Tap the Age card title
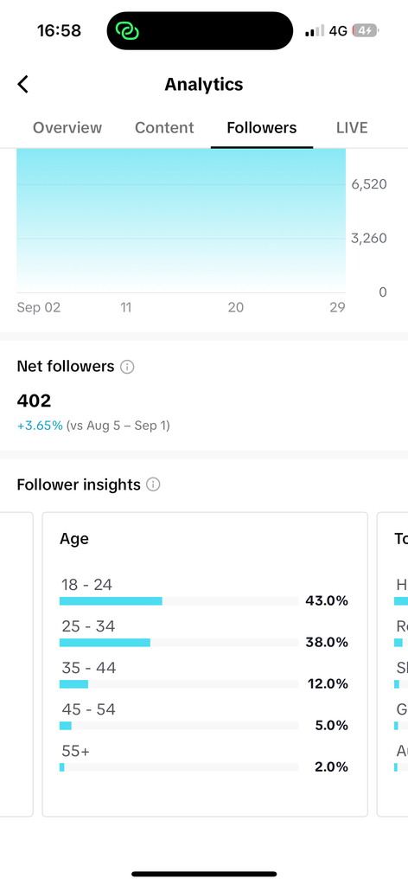The width and height of the screenshot is (408, 885). (74, 539)
